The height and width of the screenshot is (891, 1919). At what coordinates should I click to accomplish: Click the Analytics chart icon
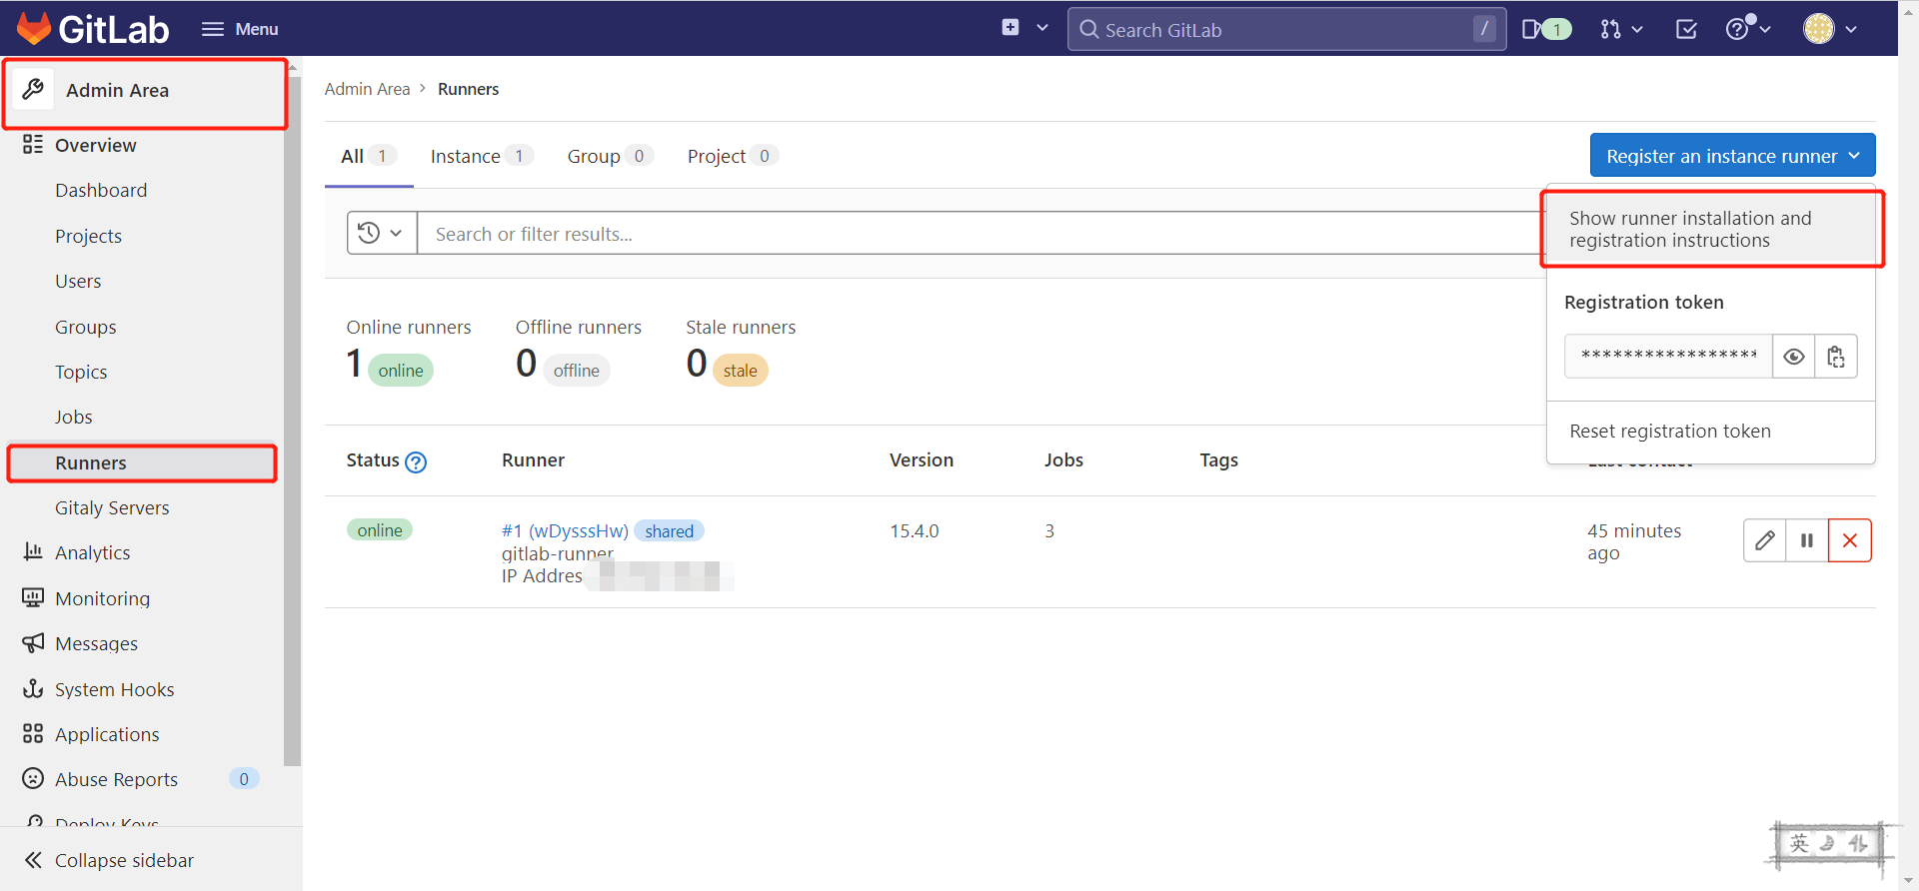pos(33,551)
